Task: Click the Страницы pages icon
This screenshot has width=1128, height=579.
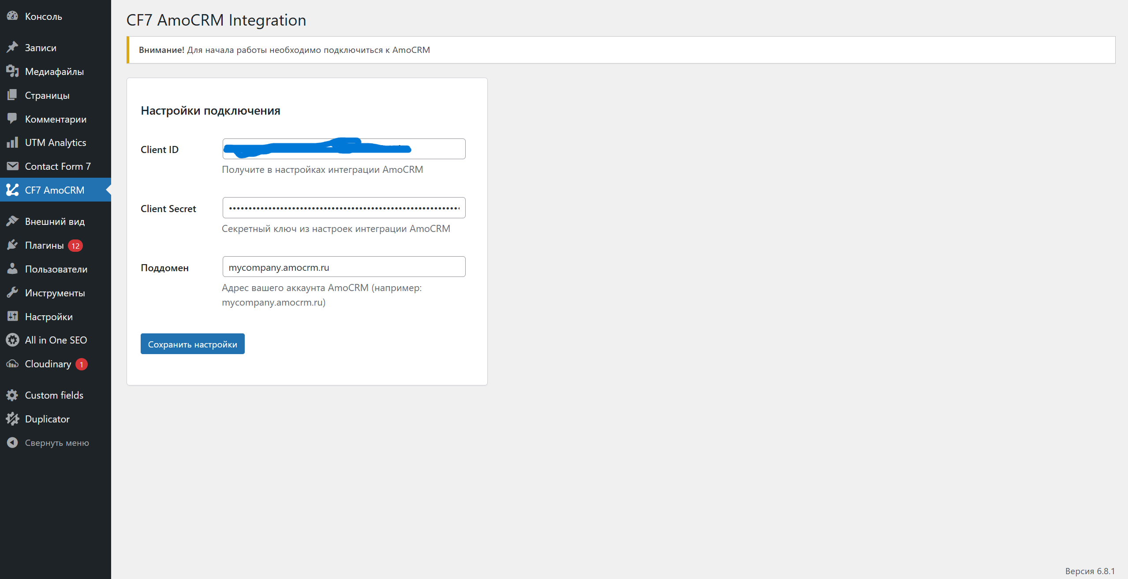Action: [x=12, y=95]
